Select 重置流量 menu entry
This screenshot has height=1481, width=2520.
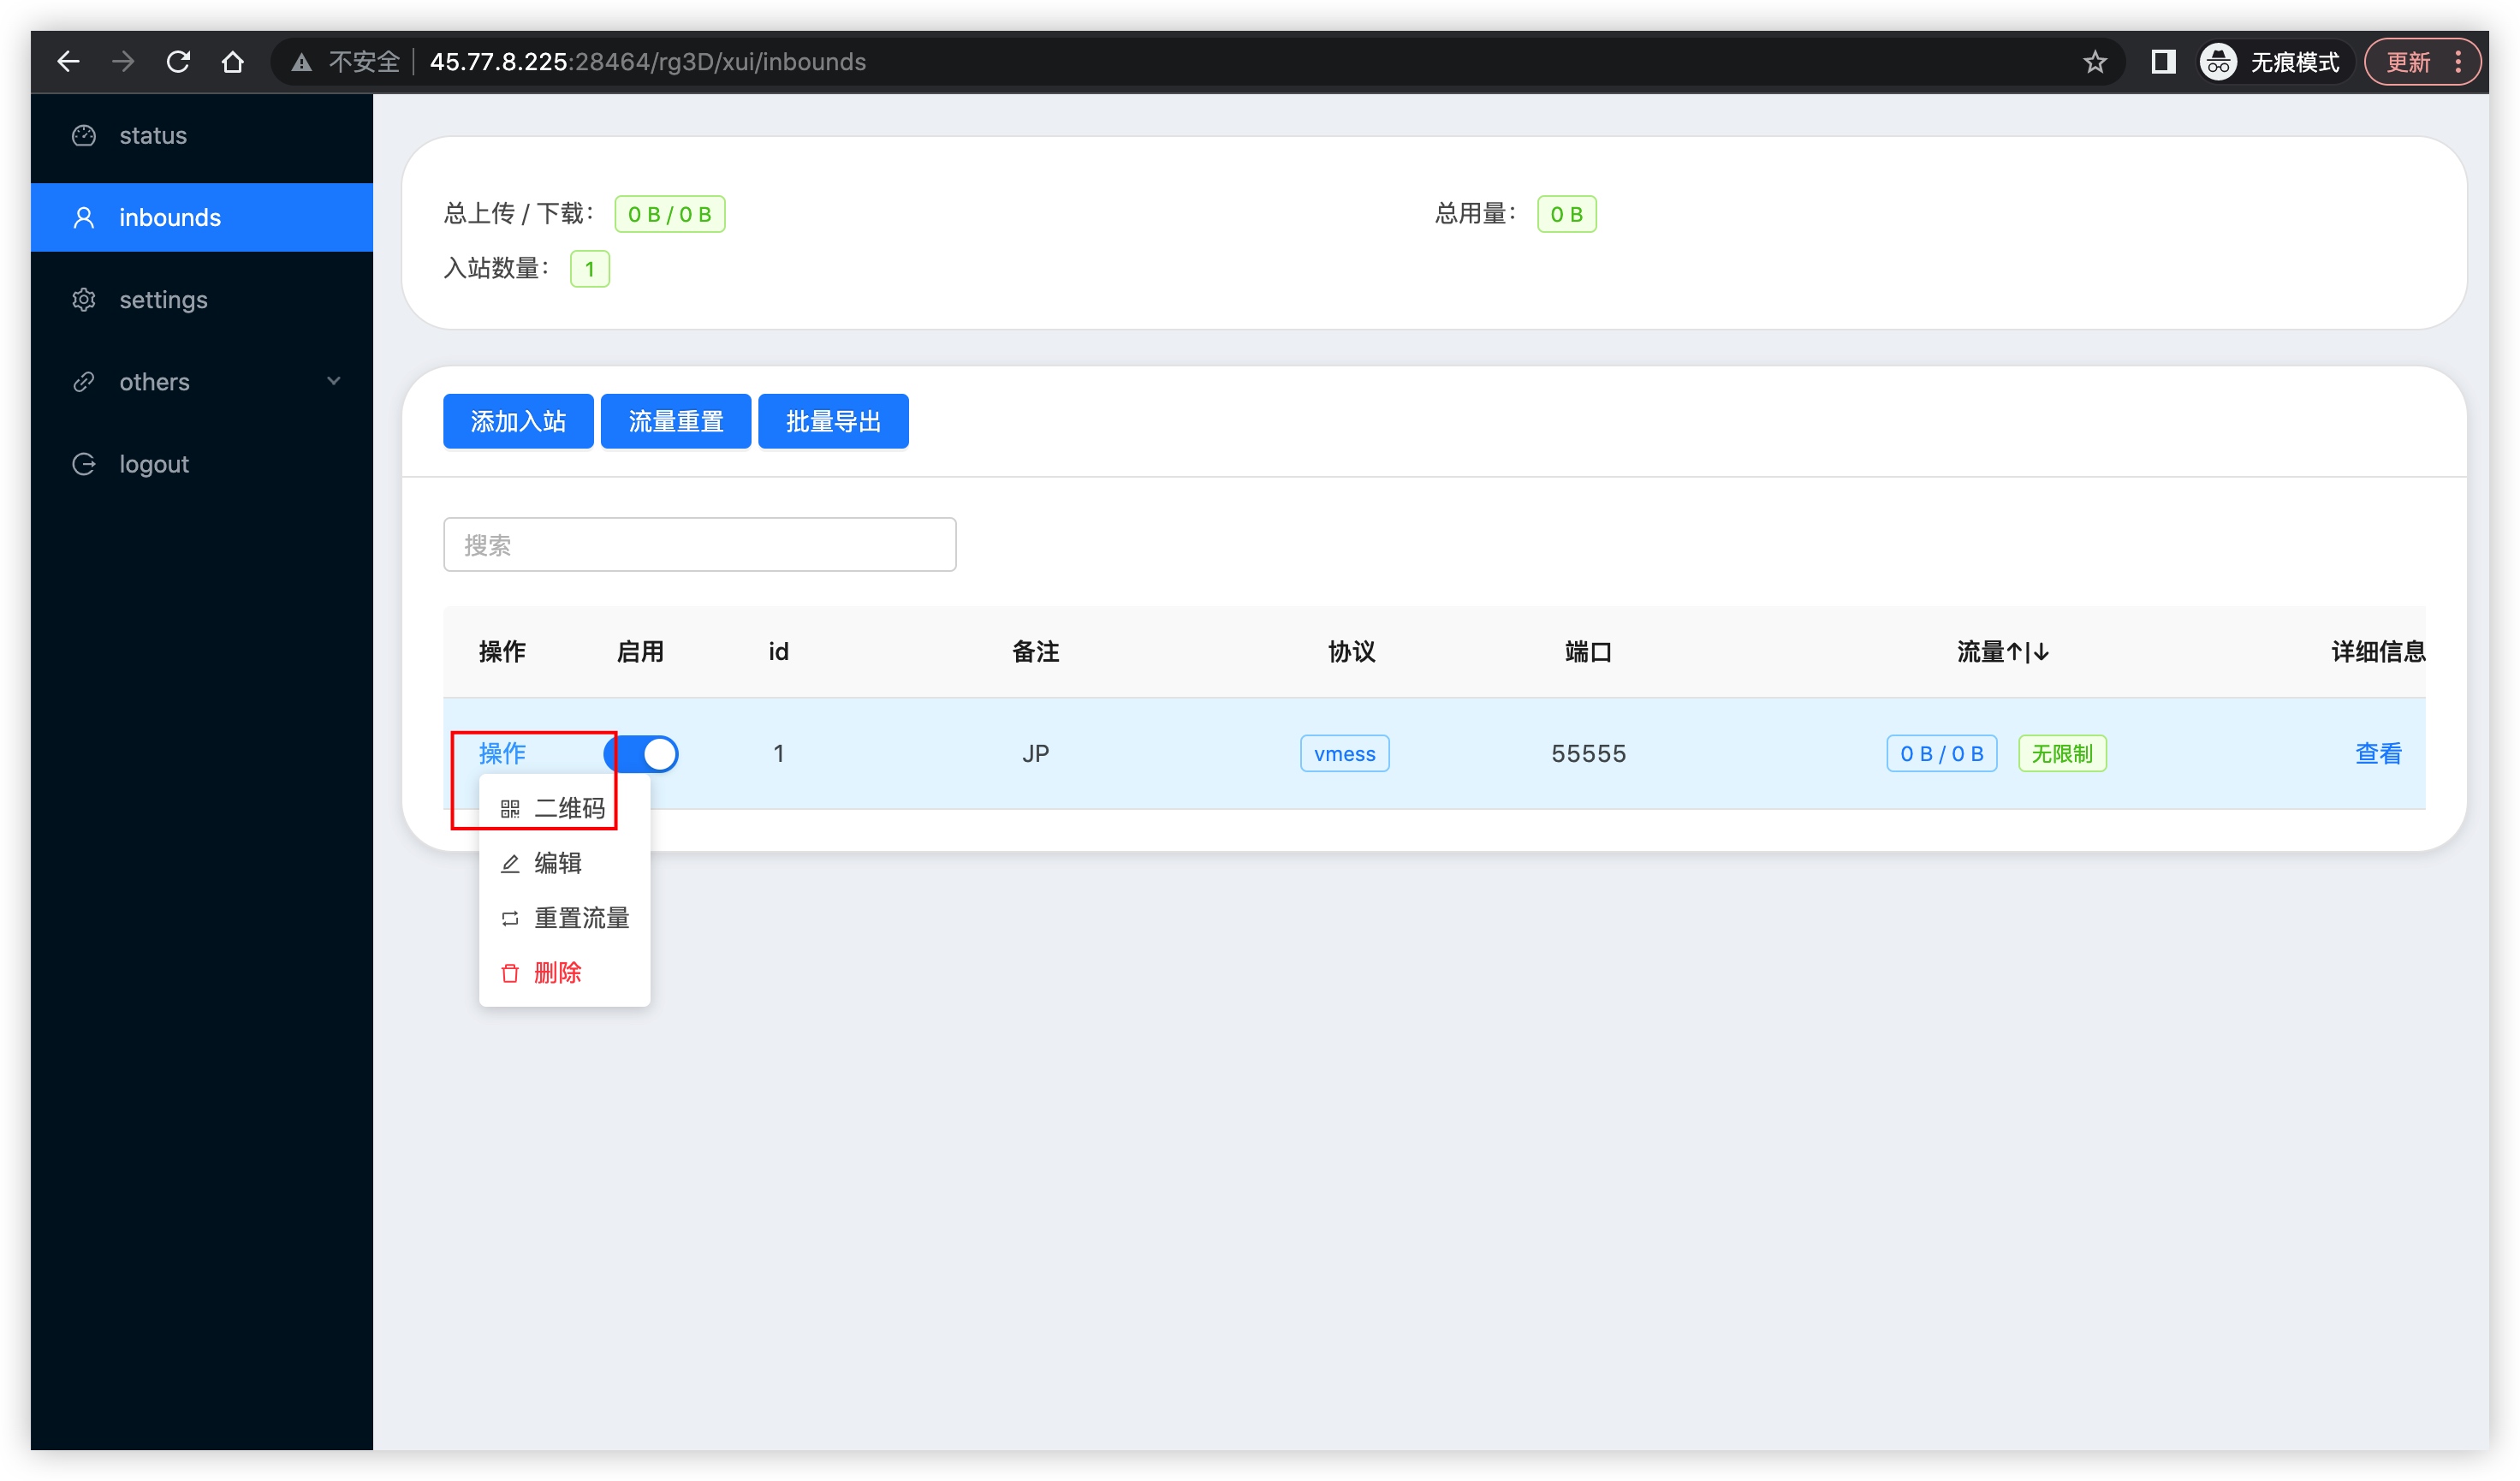pyautogui.click(x=580, y=918)
